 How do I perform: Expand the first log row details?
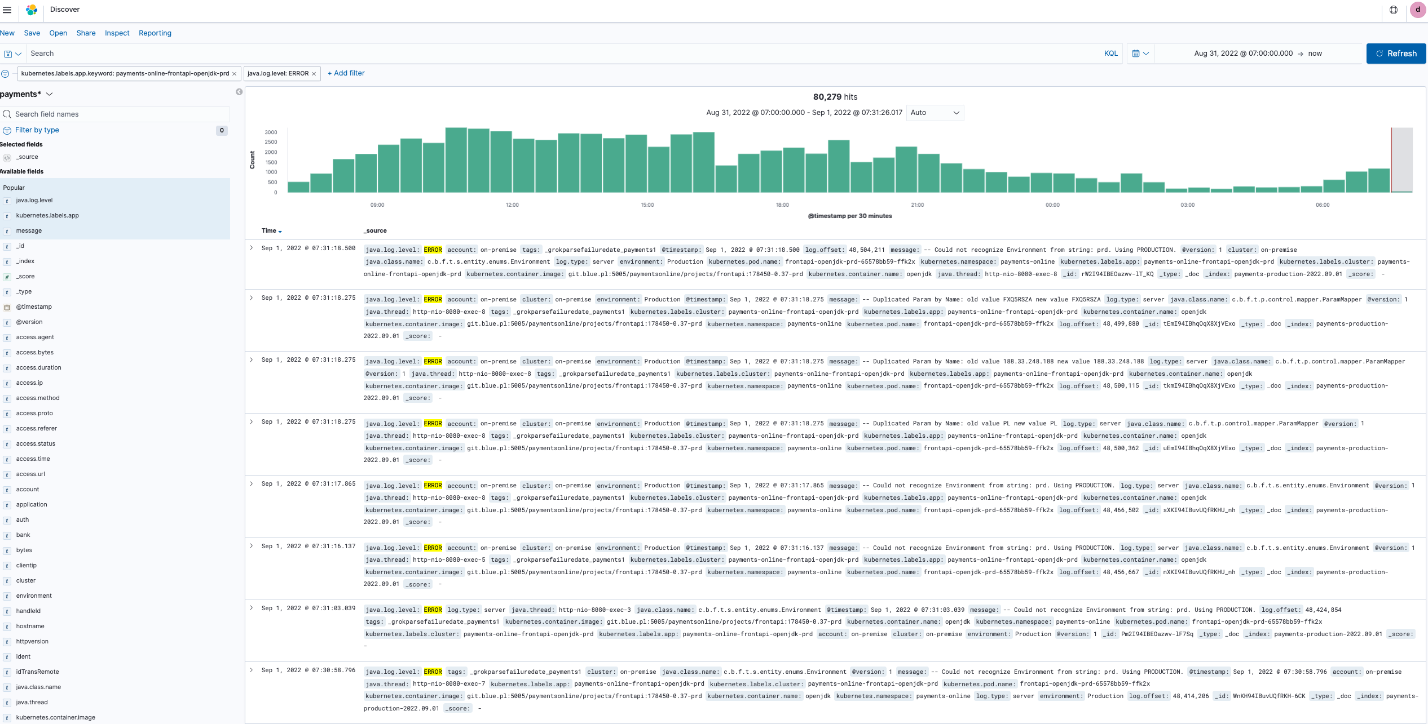(252, 248)
